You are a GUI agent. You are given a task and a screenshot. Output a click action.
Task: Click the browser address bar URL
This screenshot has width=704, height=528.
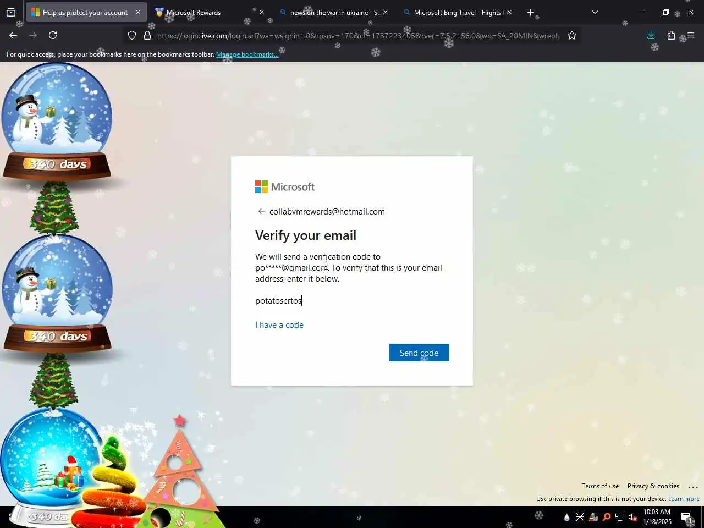coord(358,36)
